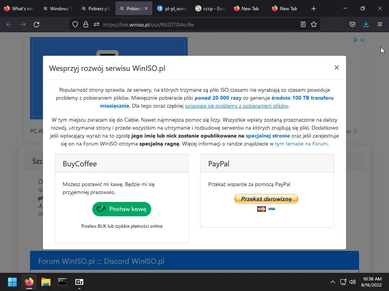Open the 'pojawiają się problemy z pobieraniem plików' link
This screenshot has height=291, width=389.
point(236,106)
